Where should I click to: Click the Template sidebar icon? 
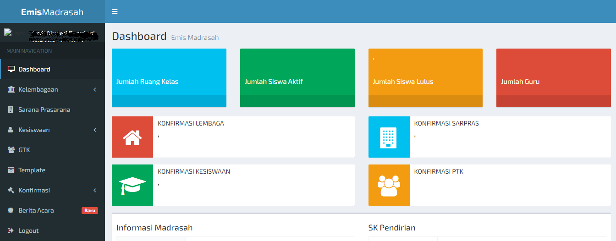click(11, 170)
